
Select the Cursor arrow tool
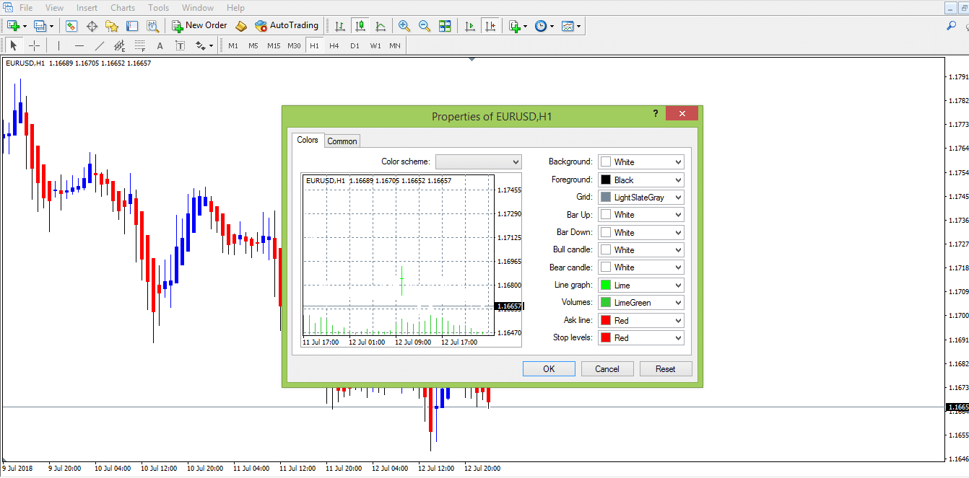click(x=14, y=45)
